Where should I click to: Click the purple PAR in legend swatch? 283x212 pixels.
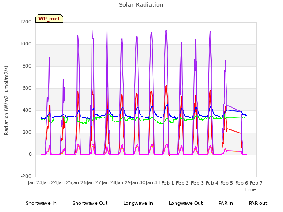pyautogui.click(x=212, y=204)
